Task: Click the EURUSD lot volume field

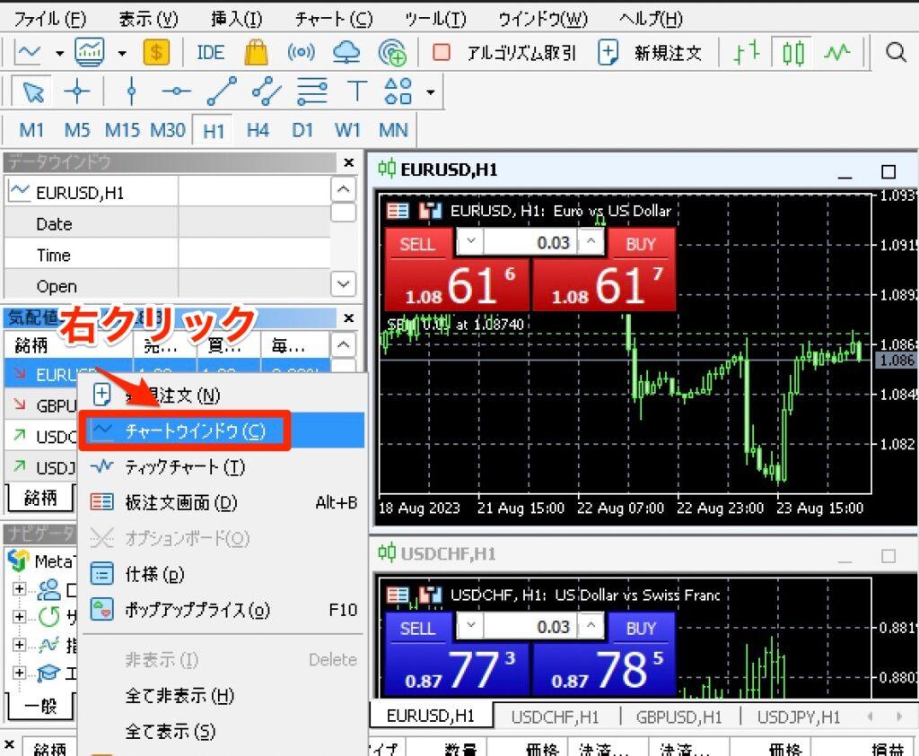Action: 531,243
